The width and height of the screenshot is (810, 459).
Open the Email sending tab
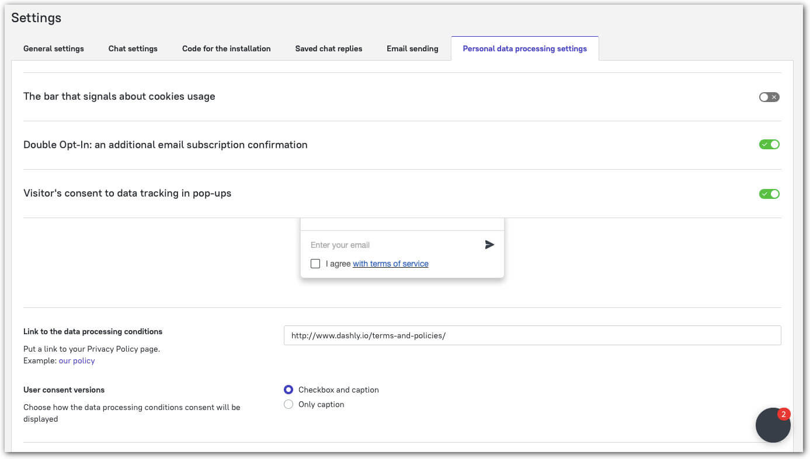[412, 48]
